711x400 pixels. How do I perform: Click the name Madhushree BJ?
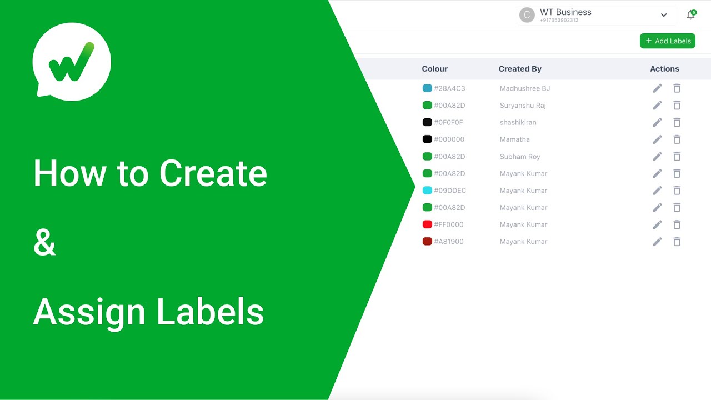525,88
